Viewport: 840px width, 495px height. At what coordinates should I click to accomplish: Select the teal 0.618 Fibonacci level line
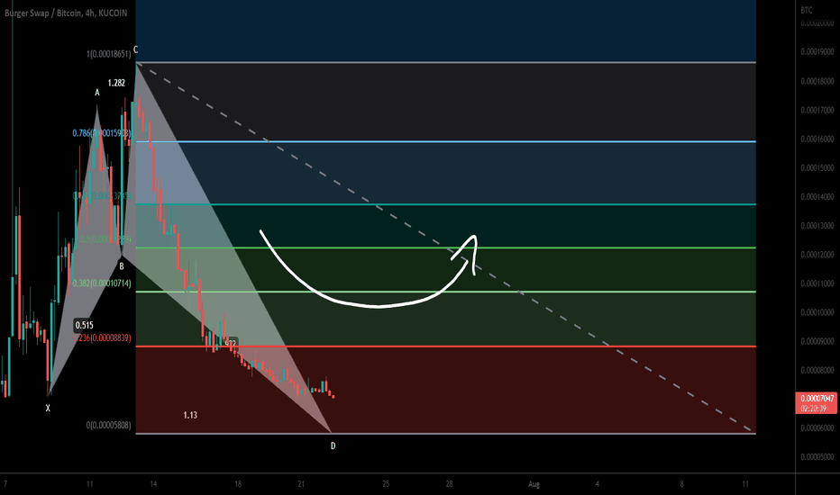[x=446, y=204]
